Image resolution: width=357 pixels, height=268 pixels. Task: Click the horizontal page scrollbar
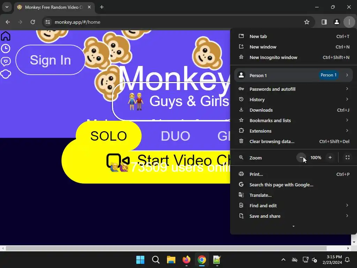tap(166, 248)
